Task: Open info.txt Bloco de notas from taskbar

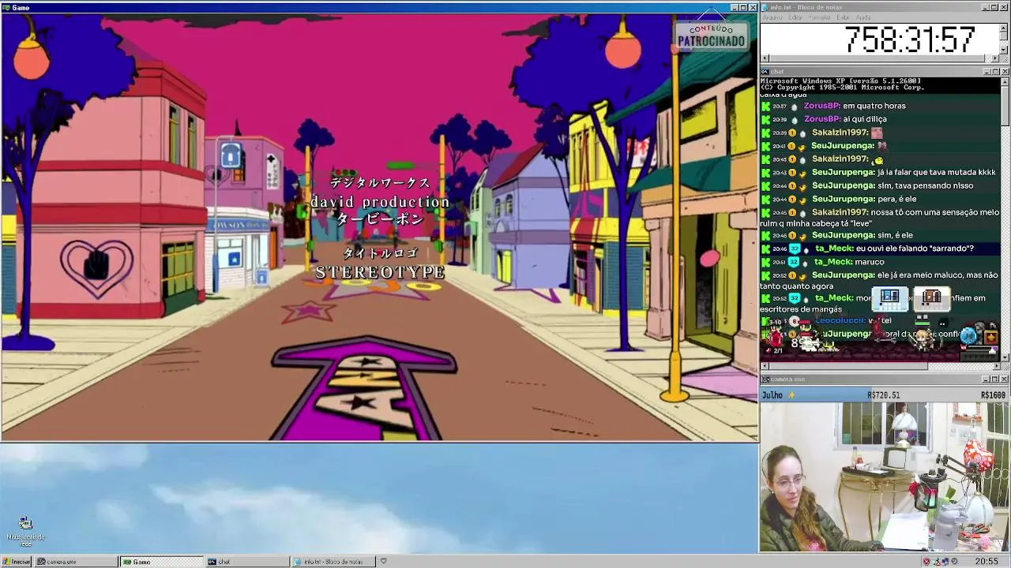Action: click(x=333, y=562)
